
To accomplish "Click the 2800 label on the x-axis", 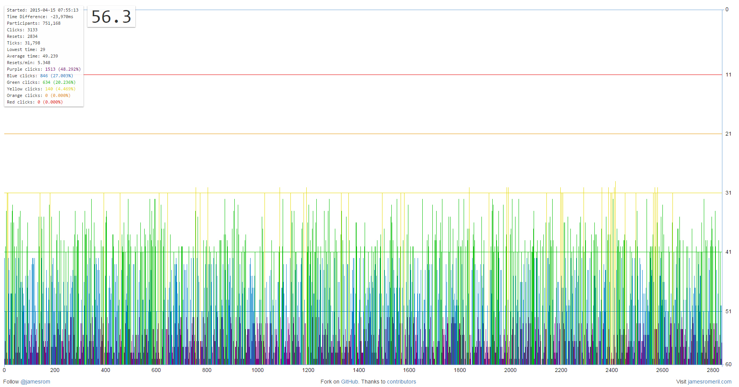I will pos(713,370).
